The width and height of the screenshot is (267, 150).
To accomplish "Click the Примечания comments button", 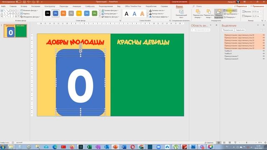I will pos(257,6).
